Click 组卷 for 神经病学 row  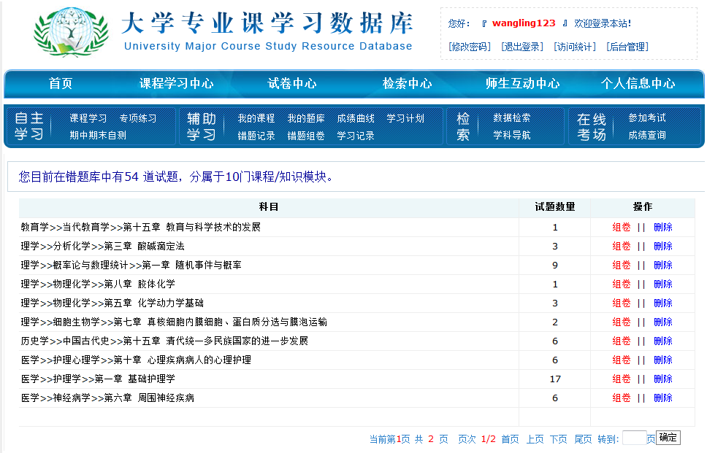(x=622, y=398)
